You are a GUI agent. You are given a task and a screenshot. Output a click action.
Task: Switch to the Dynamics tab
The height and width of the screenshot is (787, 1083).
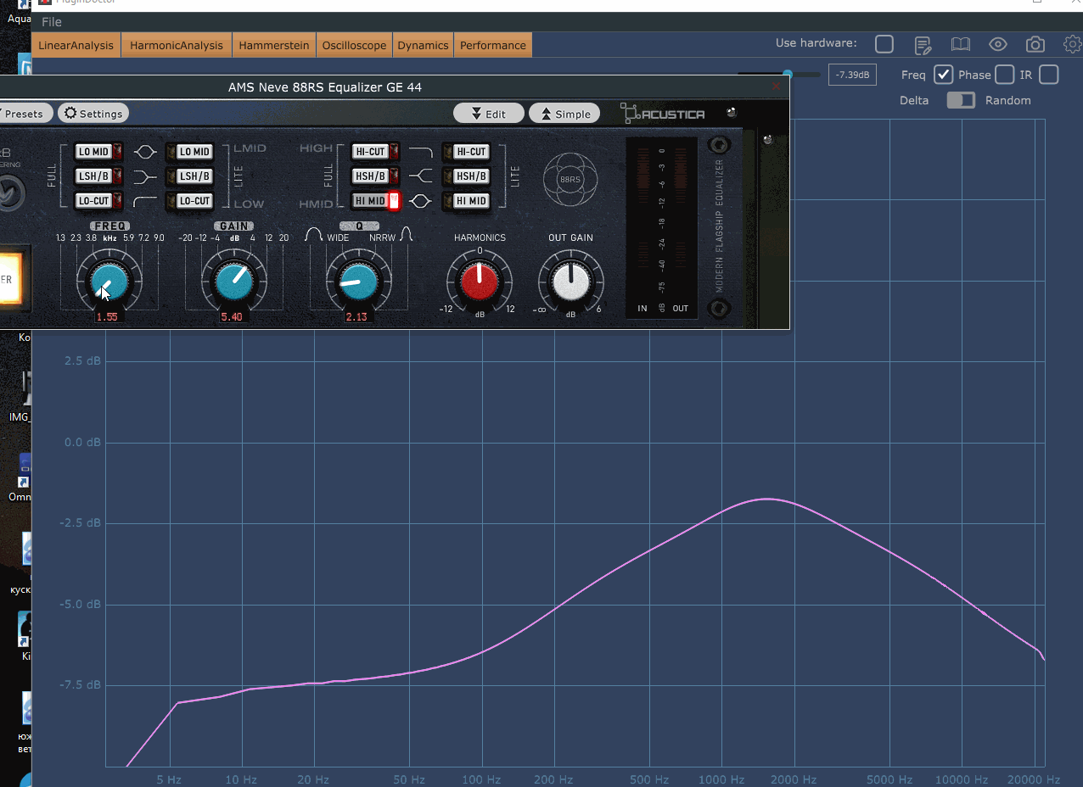(423, 45)
